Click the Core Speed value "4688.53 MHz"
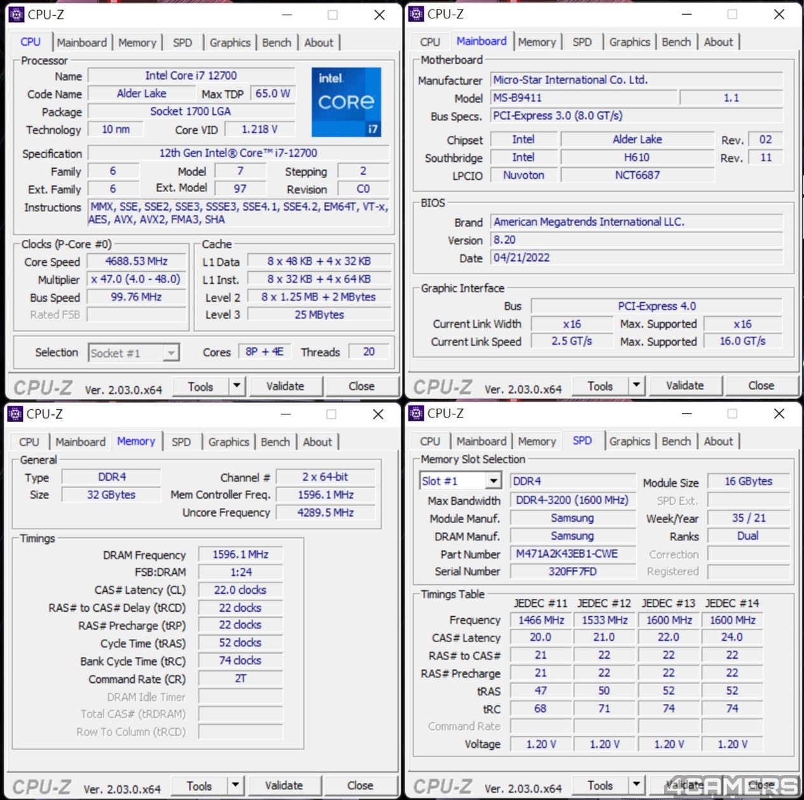The image size is (804, 800). (x=137, y=262)
